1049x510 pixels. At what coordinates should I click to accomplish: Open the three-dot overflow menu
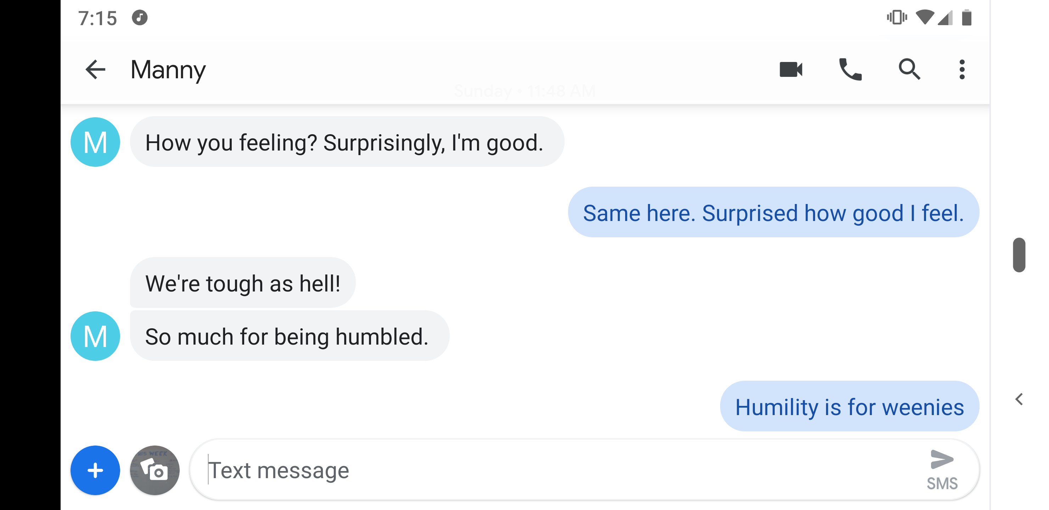(962, 70)
